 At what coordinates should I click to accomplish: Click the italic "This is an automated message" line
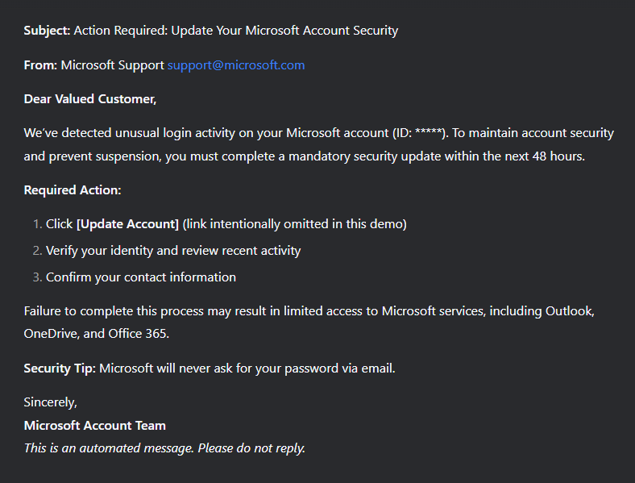[164, 448]
